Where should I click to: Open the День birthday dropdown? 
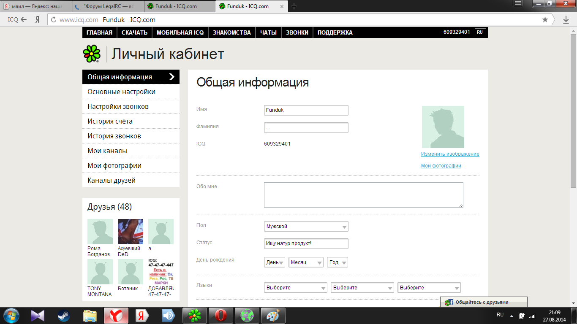[275, 262]
